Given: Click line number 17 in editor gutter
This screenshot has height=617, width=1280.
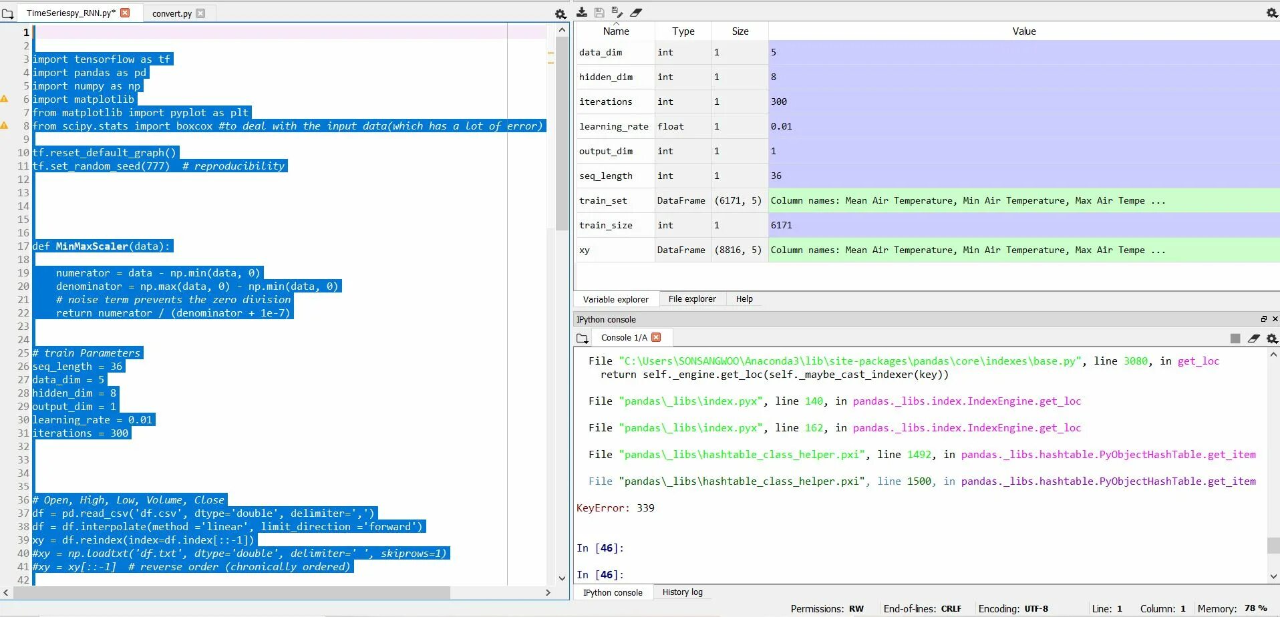Looking at the screenshot, I should [23, 246].
